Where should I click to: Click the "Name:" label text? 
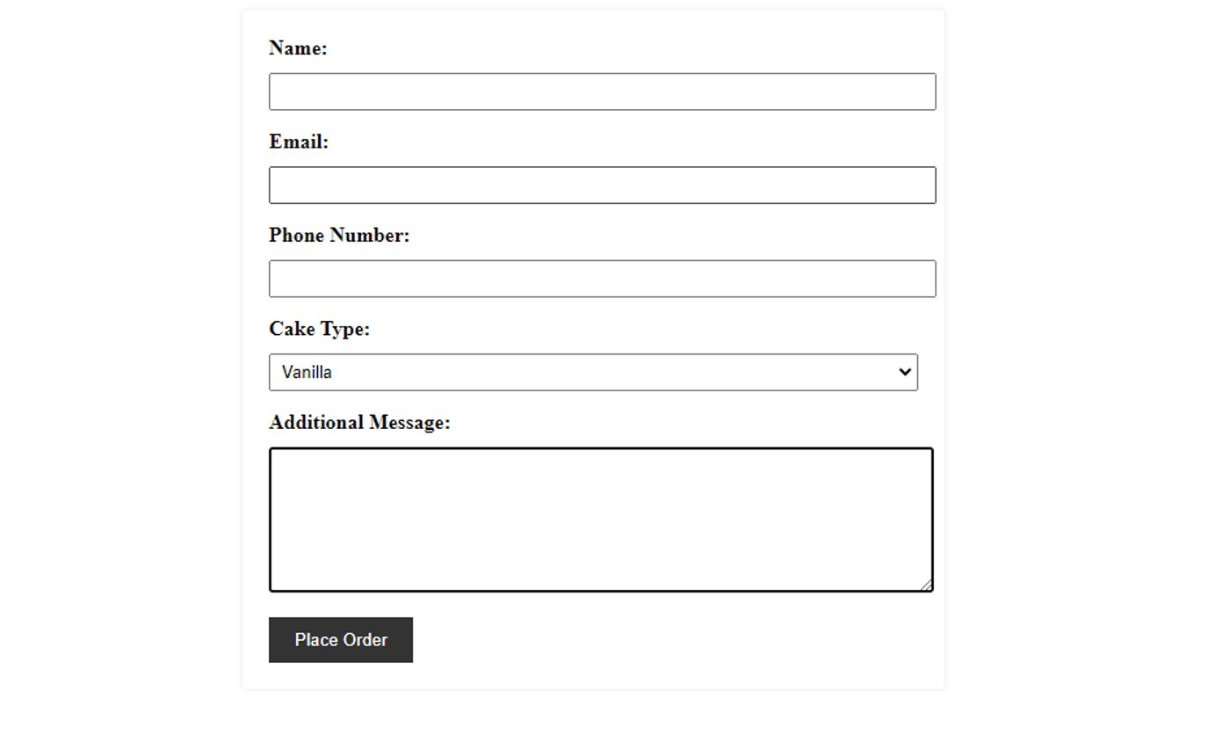pyautogui.click(x=298, y=48)
